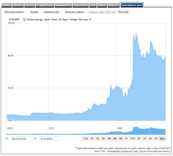Click the Porovnat button
173x156 pixels.
tap(123, 12)
